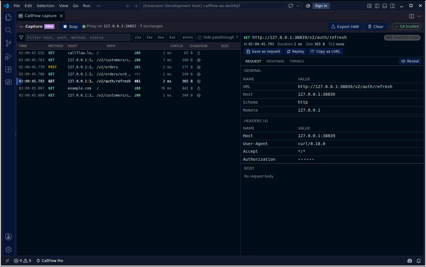Select the example.com request row
426x267 pixels.
(x=128, y=88)
